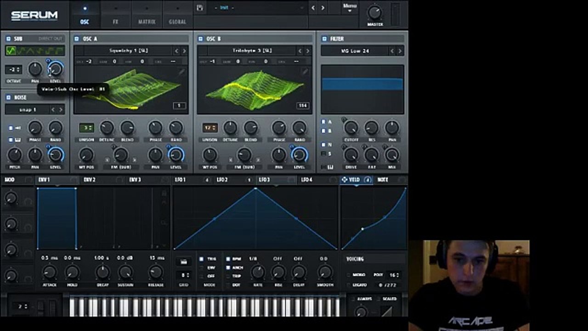Toggle the SUB oscillator enable switch
588x331 pixels.
point(8,39)
